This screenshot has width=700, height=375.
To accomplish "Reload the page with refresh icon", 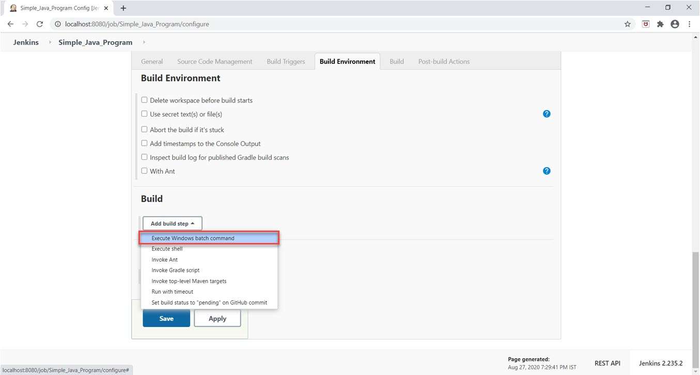I will click(x=40, y=24).
